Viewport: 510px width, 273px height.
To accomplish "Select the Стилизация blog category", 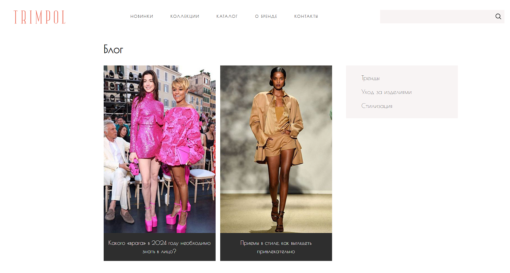I will 377,106.
